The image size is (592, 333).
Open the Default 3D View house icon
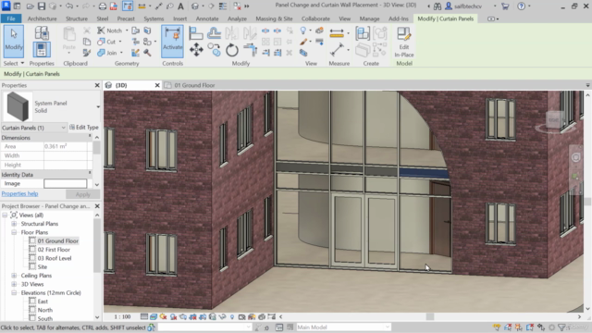[195, 6]
